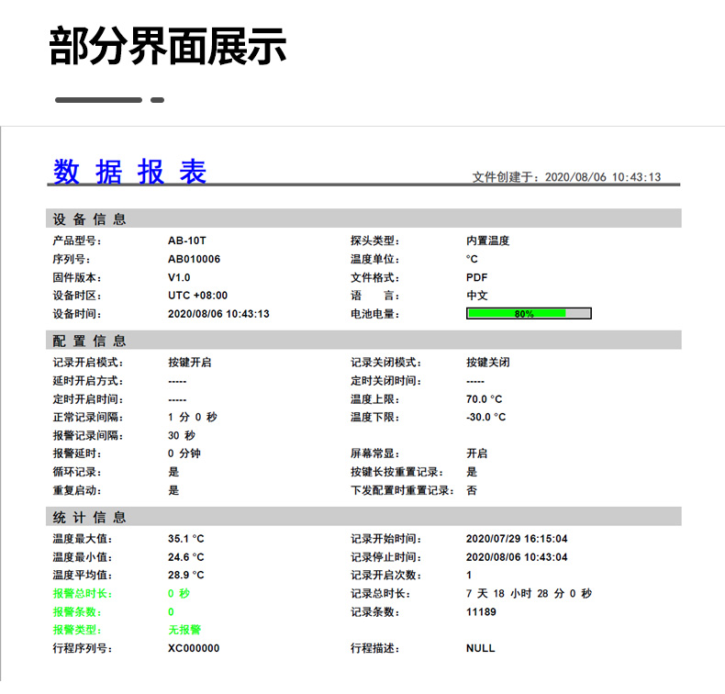Click the record stop mode value 按键关闭
This screenshot has height=694, width=725.
[x=488, y=362]
